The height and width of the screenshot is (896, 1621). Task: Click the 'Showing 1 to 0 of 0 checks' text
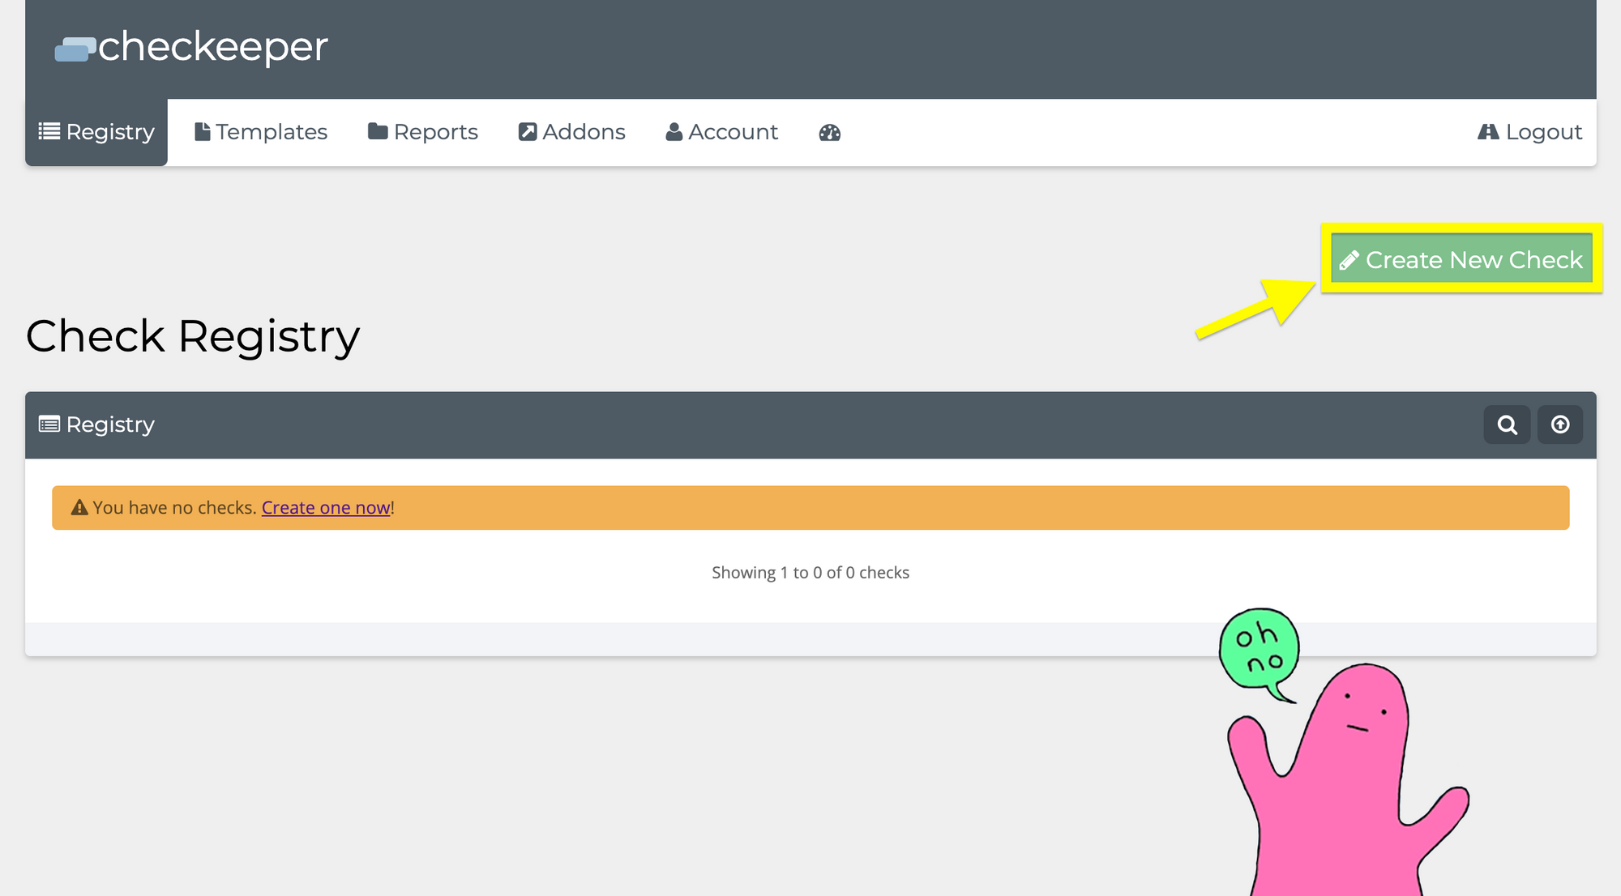(810, 573)
